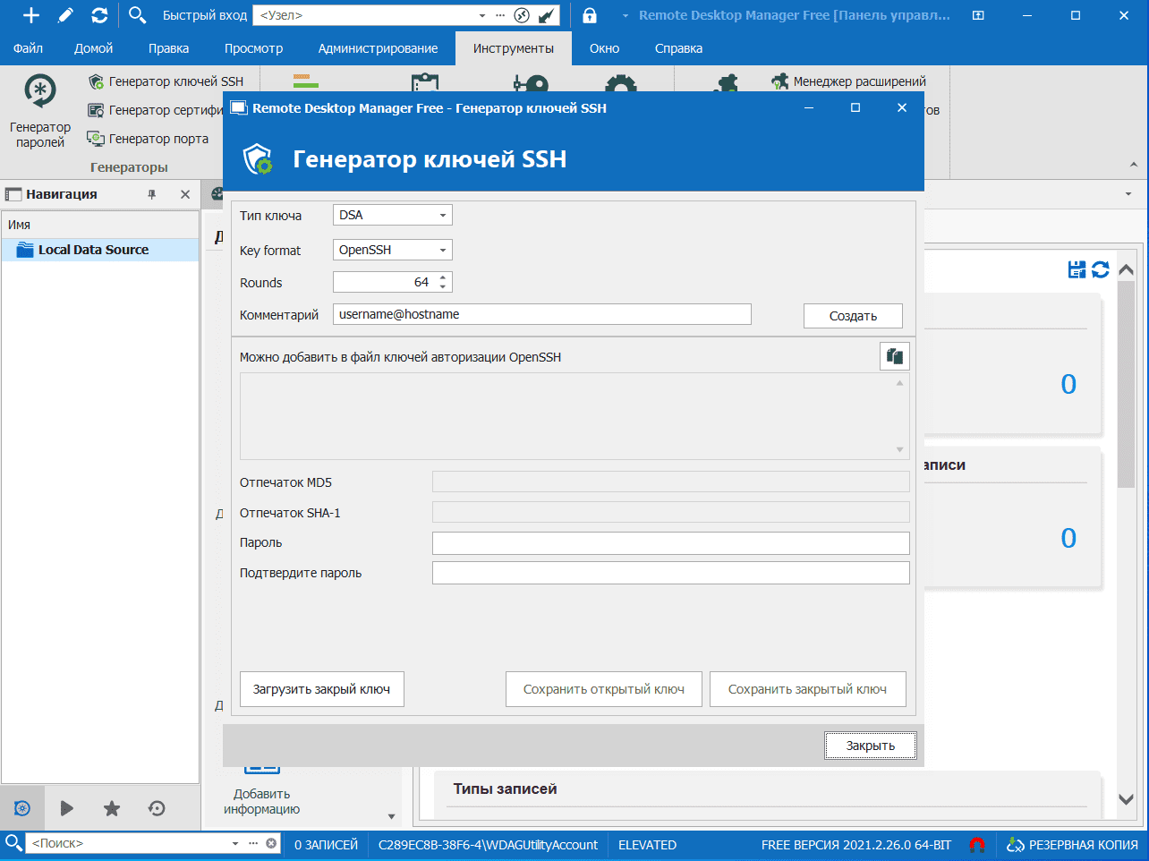1149x861 pixels.
Task: Open the title bar customize dropdown arrow
Action: tap(626, 16)
